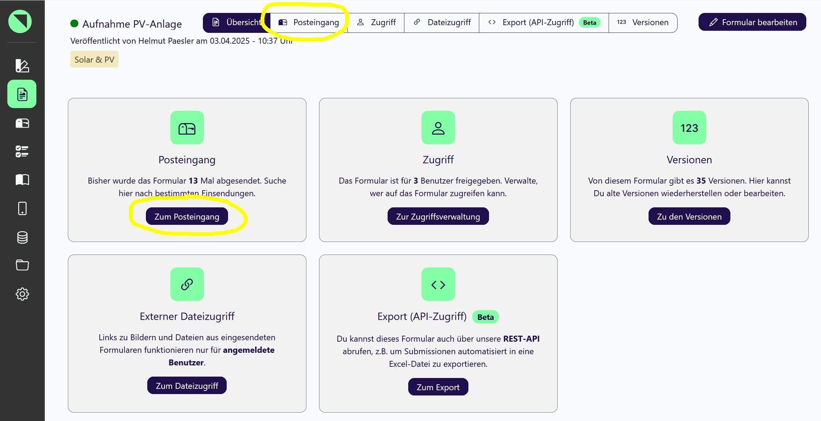Click the Formular bearbeiten button
This screenshot has height=421, width=821.
pyautogui.click(x=752, y=22)
